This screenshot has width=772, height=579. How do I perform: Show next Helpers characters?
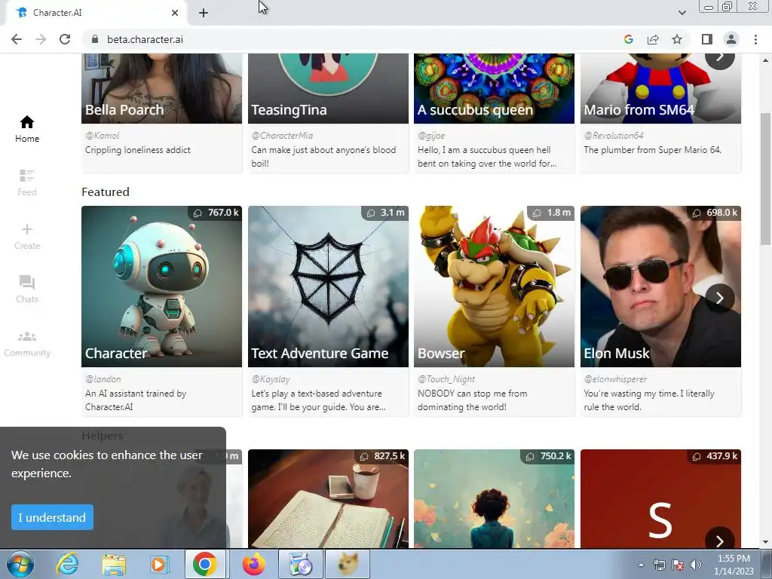(x=719, y=540)
